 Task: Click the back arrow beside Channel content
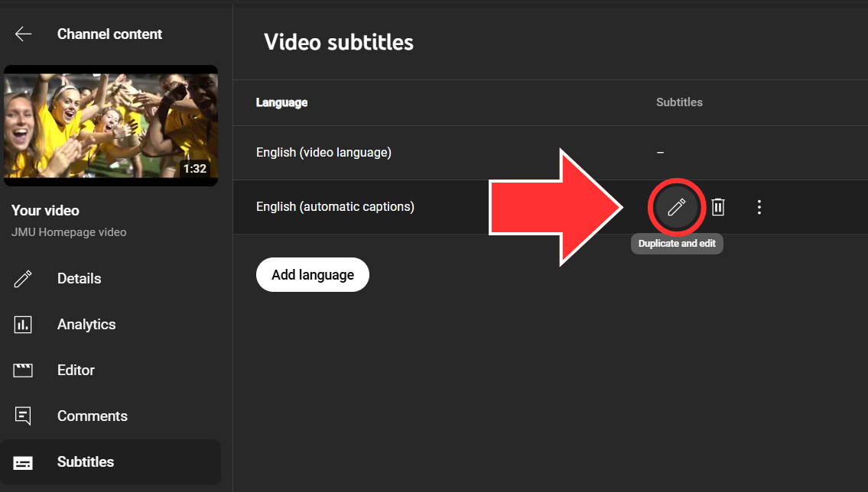click(23, 34)
